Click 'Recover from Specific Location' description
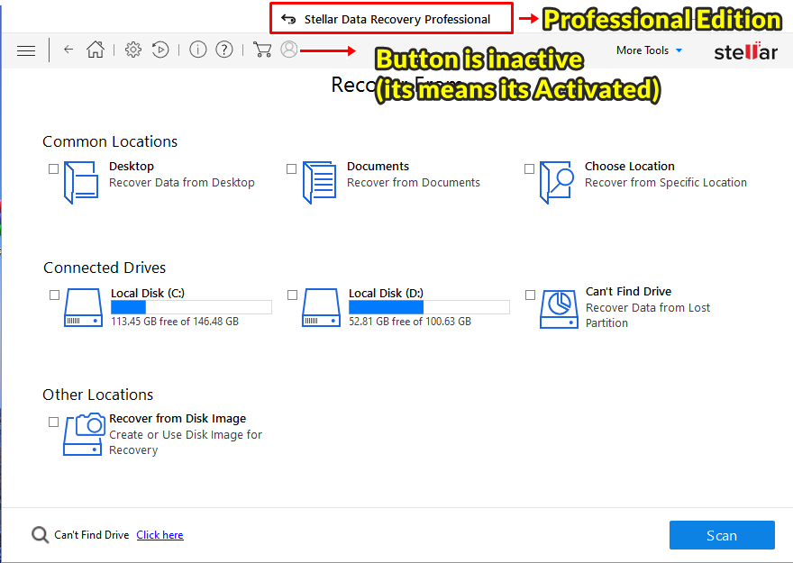The image size is (793, 563). click(x=666, y=183)
